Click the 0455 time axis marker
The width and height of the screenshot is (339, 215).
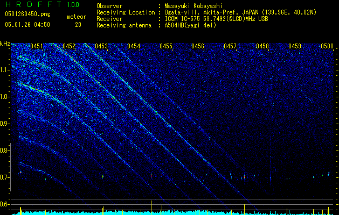166,46
